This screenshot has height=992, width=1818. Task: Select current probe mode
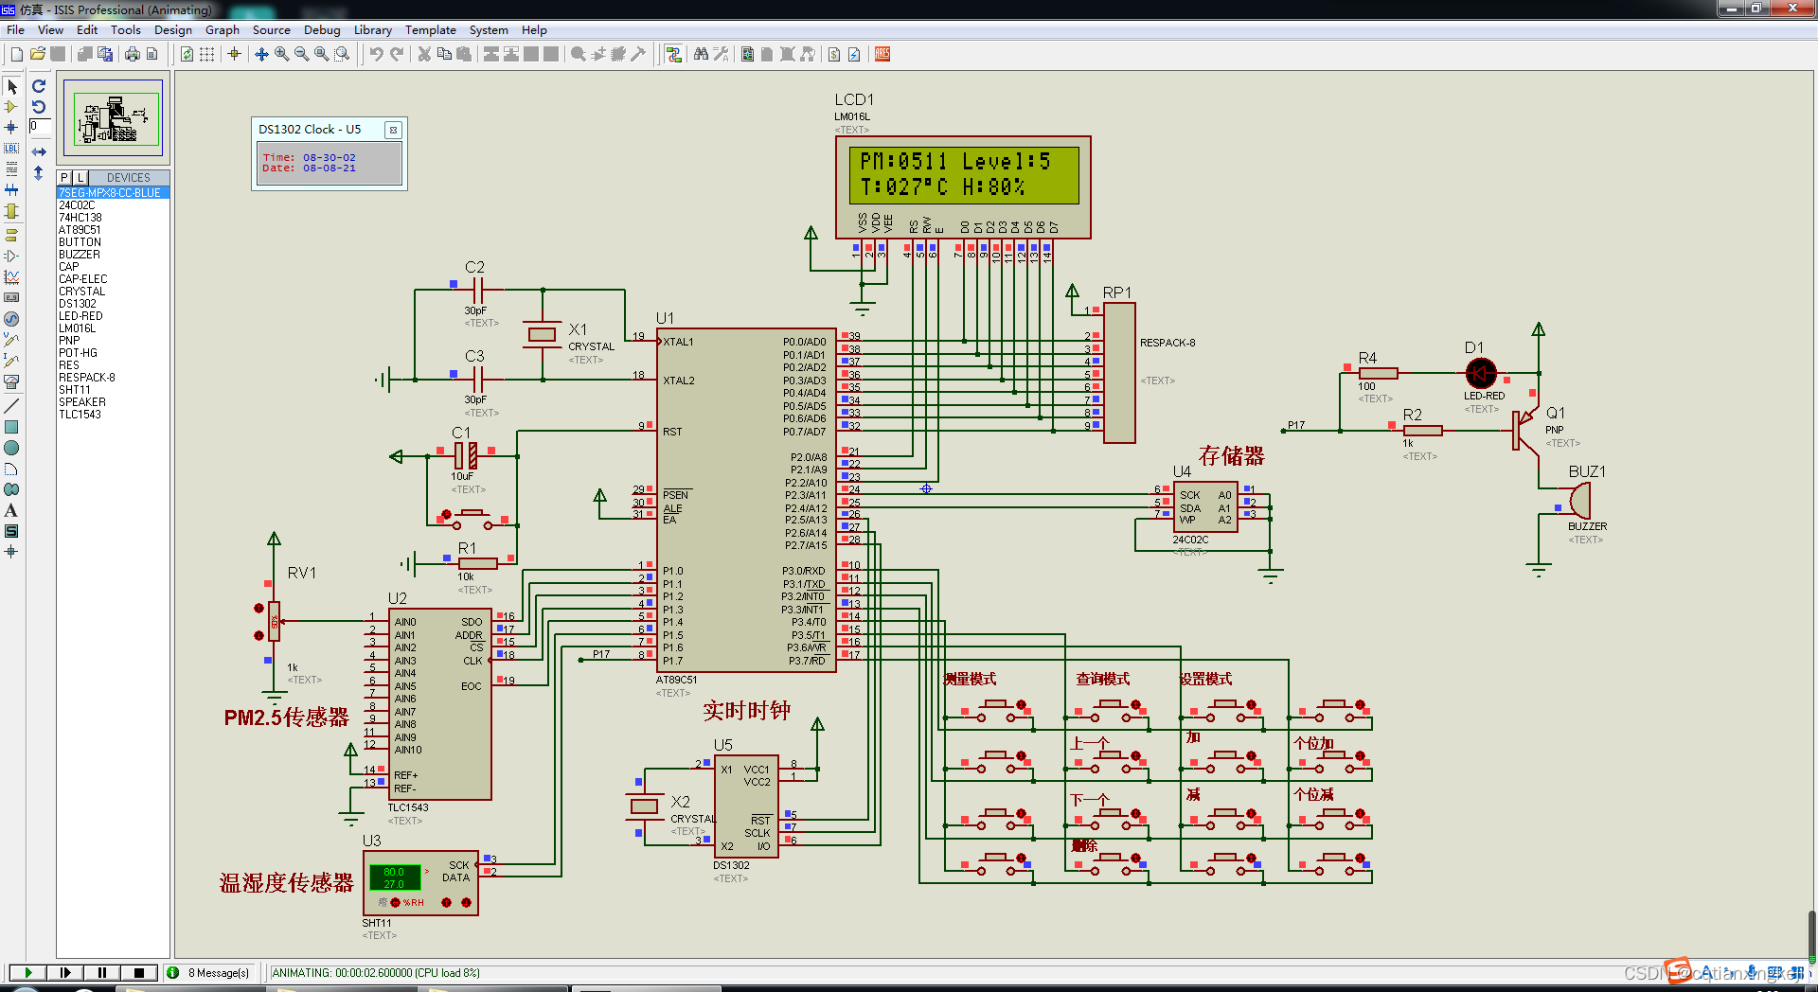coord(11,361)
